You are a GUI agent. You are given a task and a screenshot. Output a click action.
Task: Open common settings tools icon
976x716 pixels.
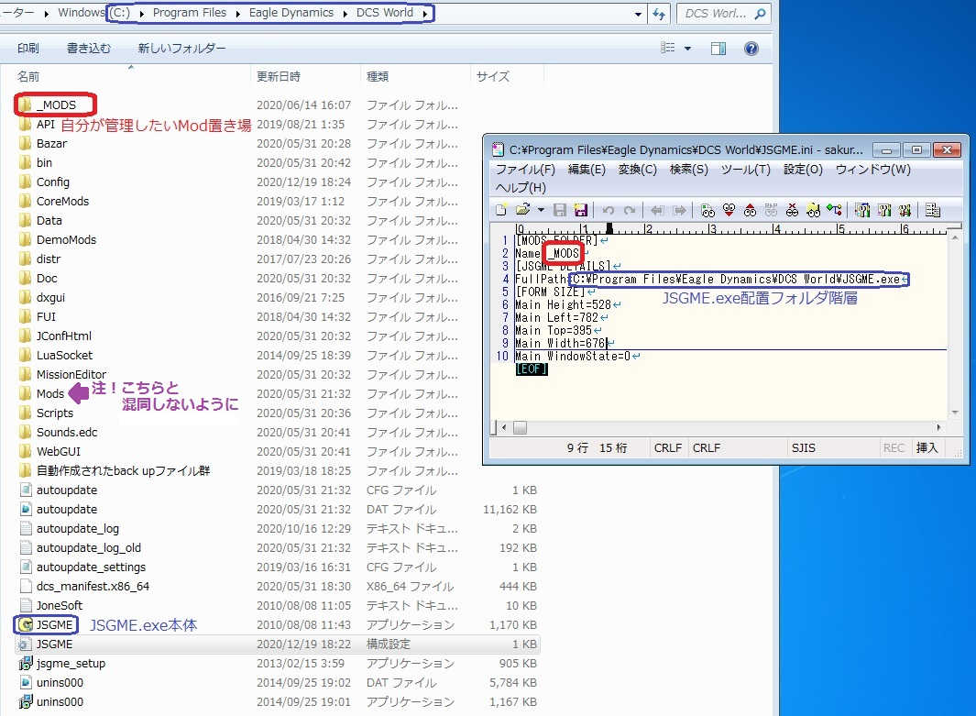(x=905, y=210)
